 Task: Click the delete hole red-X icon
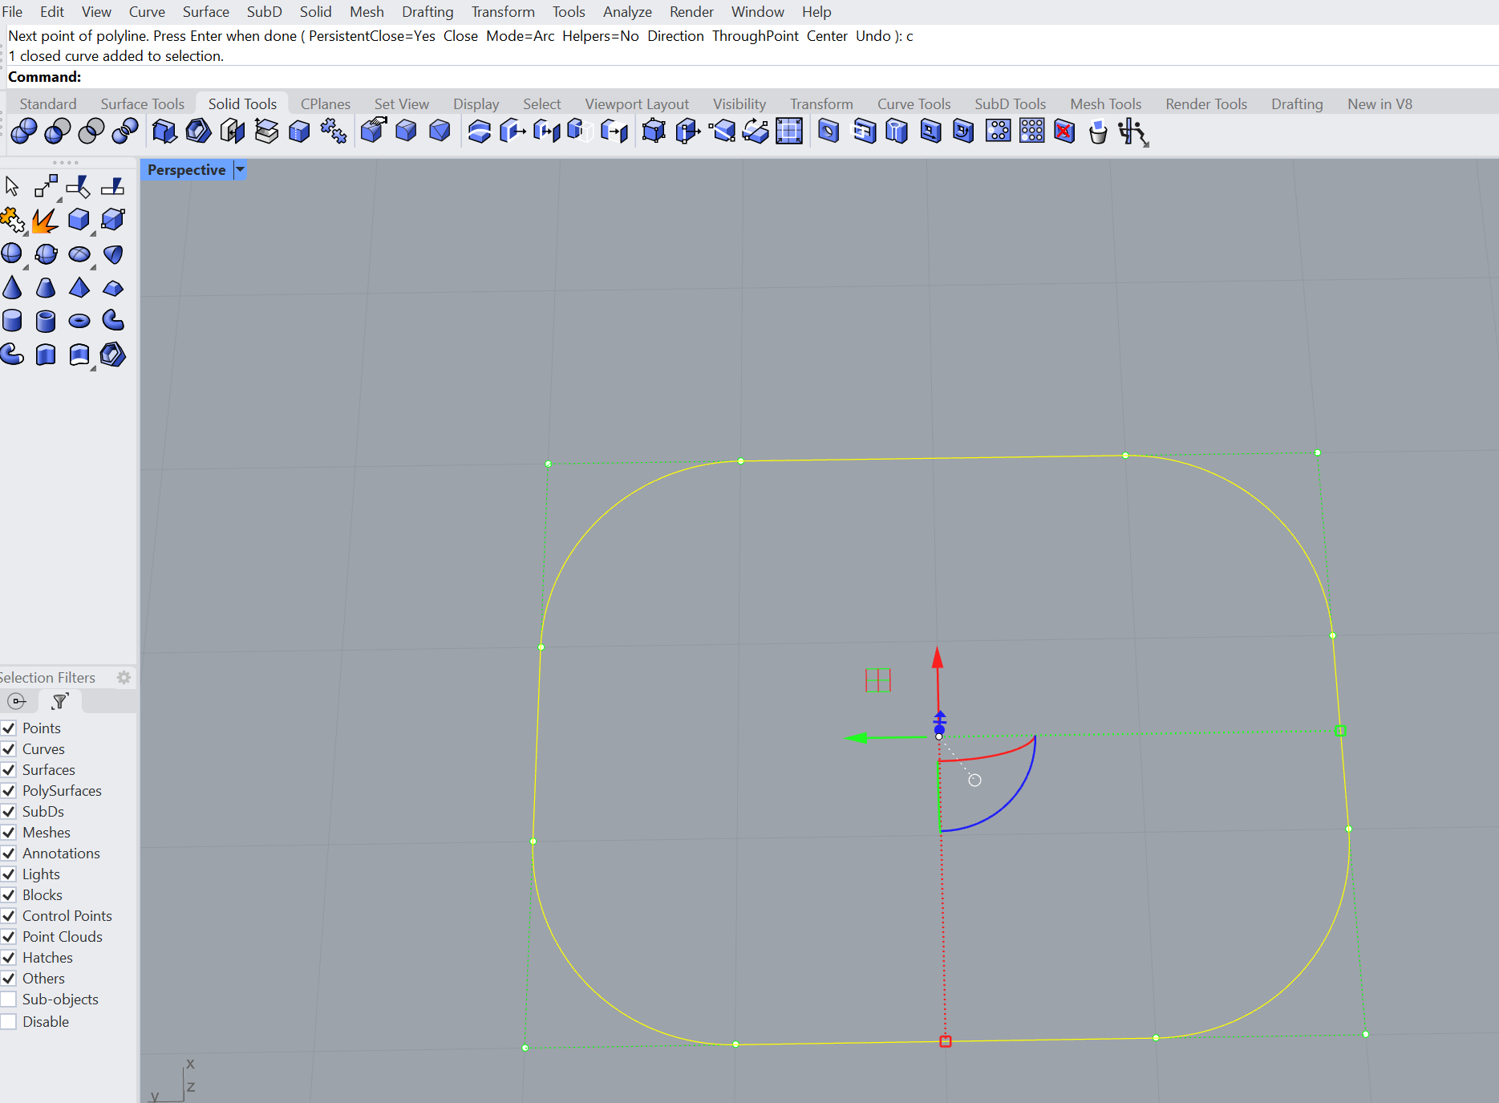pyautogui.click(x=1064, y=131)
